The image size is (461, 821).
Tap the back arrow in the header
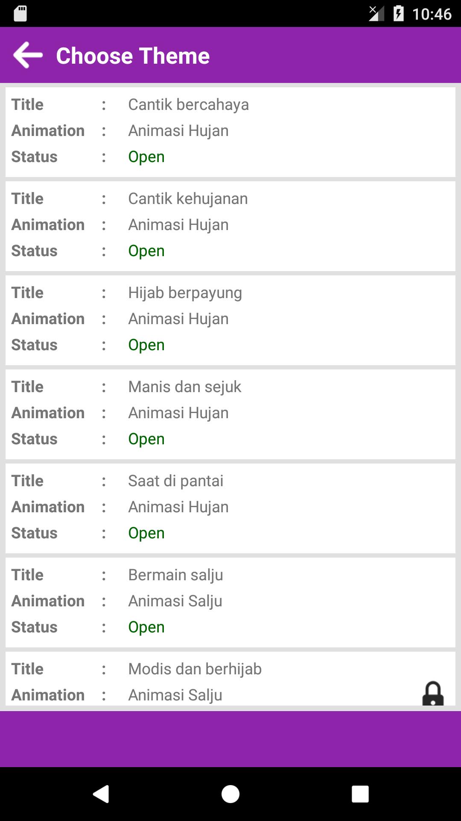click(28, 55)
